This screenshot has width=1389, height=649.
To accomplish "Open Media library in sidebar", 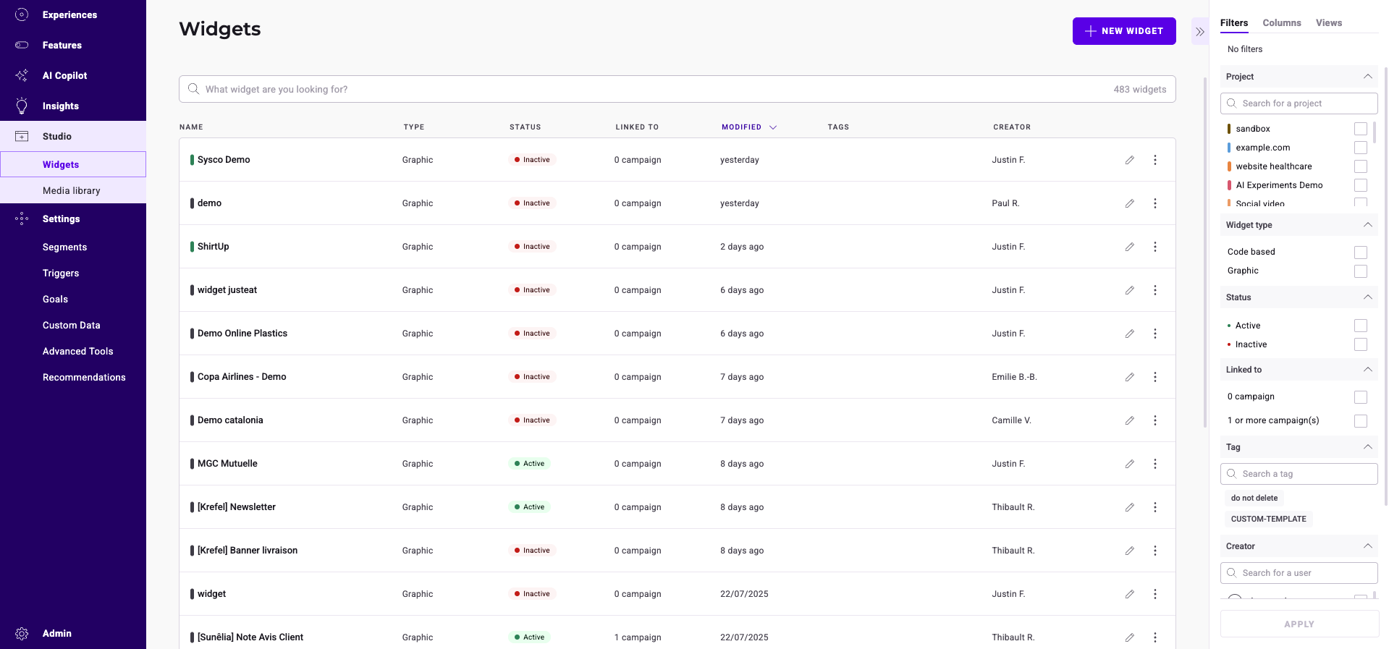I will click(73, 191).
